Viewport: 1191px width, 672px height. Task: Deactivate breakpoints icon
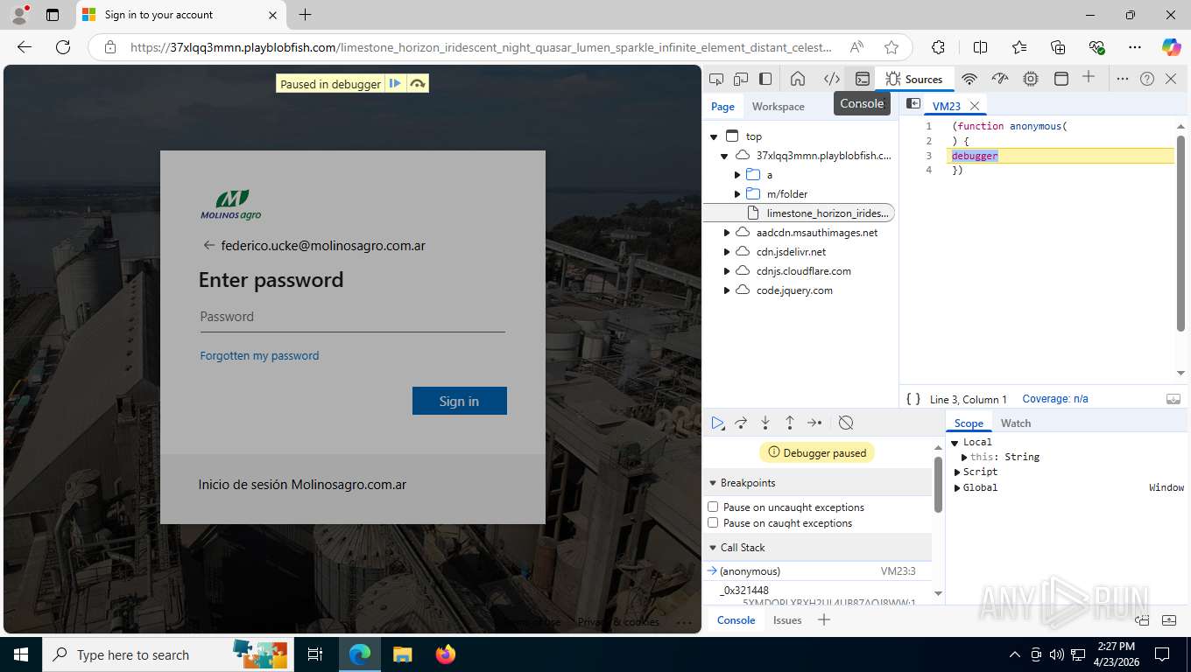tap(846, 423)
